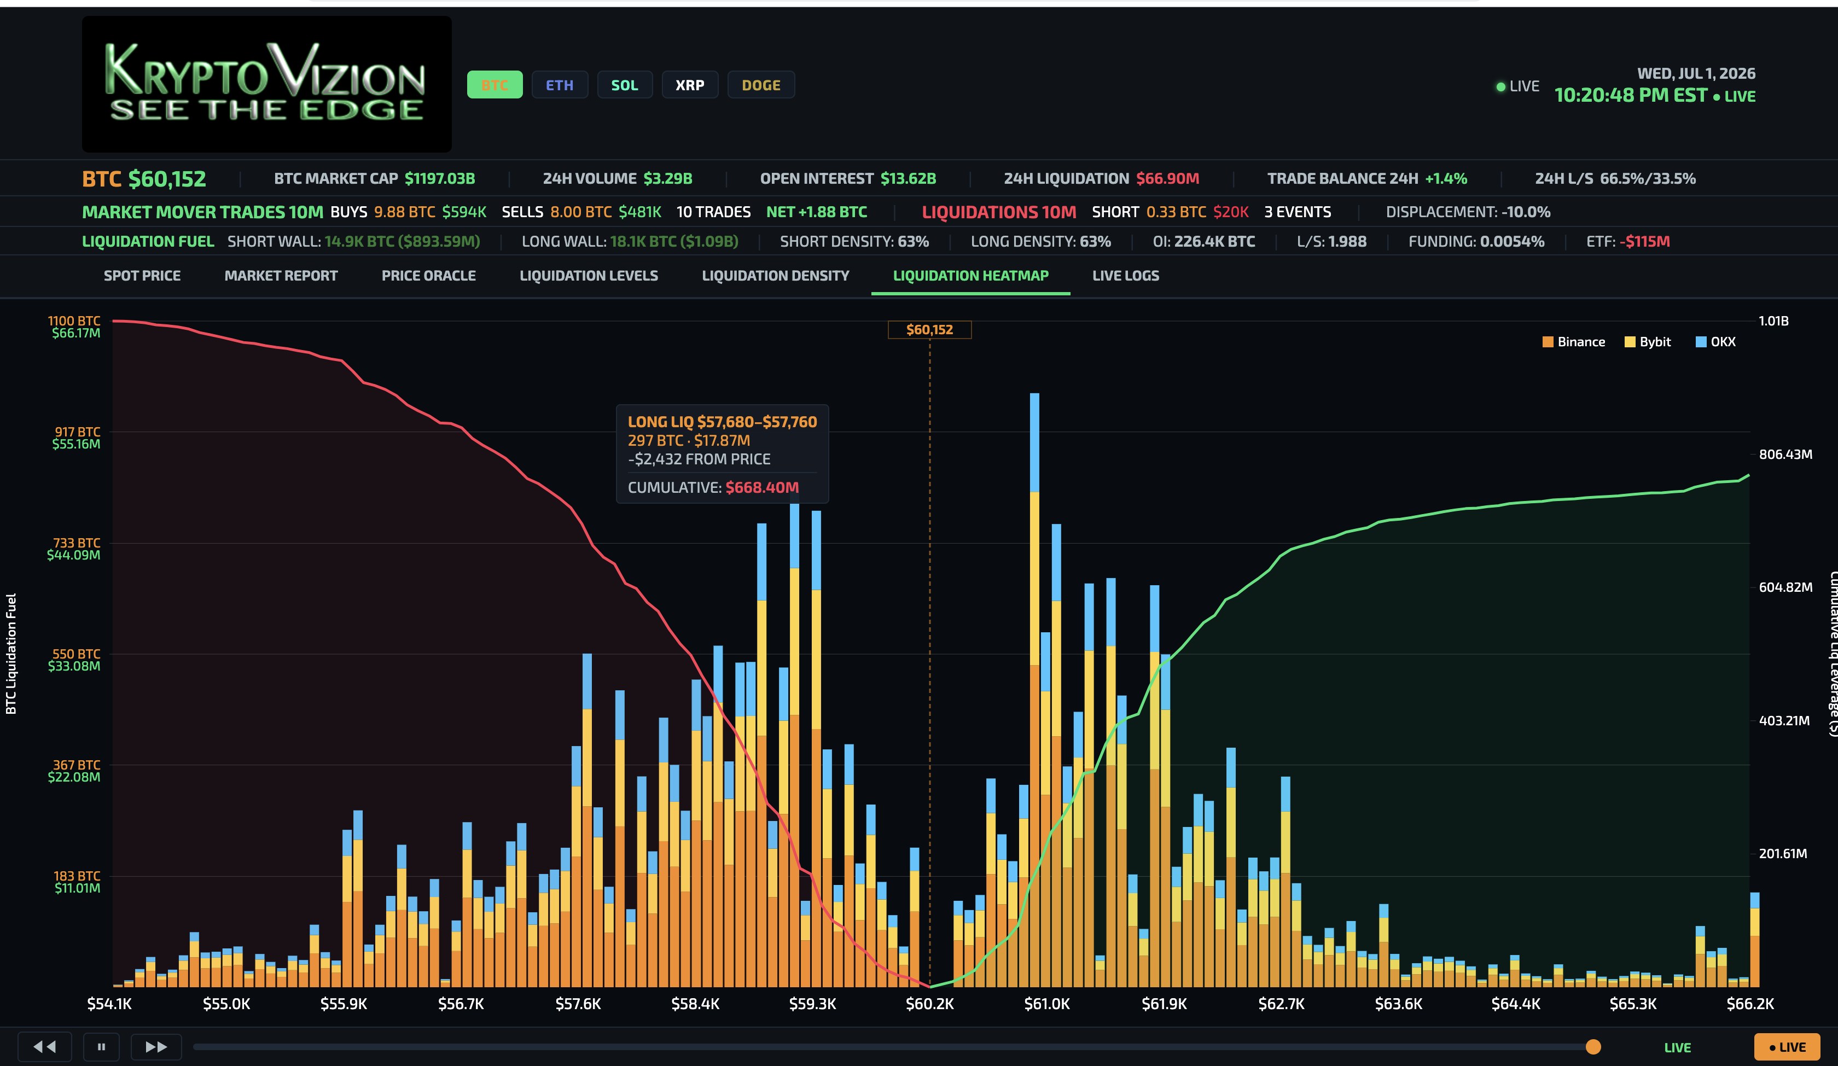Image resolution: width=1838 pixels, height=1066 pixels.
Task: Toggle the OKX legend swatch
Action: (x=1701, y=342)
